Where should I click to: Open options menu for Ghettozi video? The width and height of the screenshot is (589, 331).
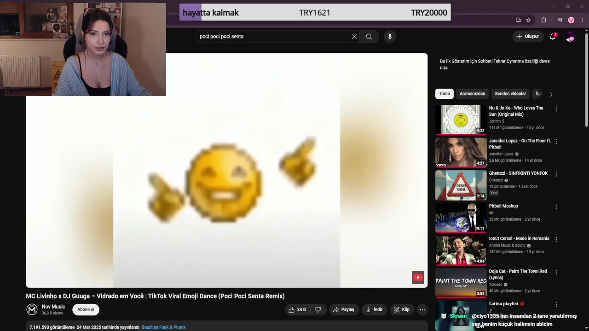[556, 174]
